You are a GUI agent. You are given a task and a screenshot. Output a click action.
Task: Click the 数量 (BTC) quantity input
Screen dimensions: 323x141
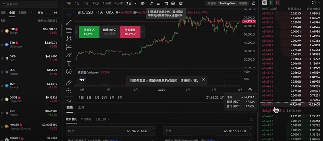click(110, 32)
